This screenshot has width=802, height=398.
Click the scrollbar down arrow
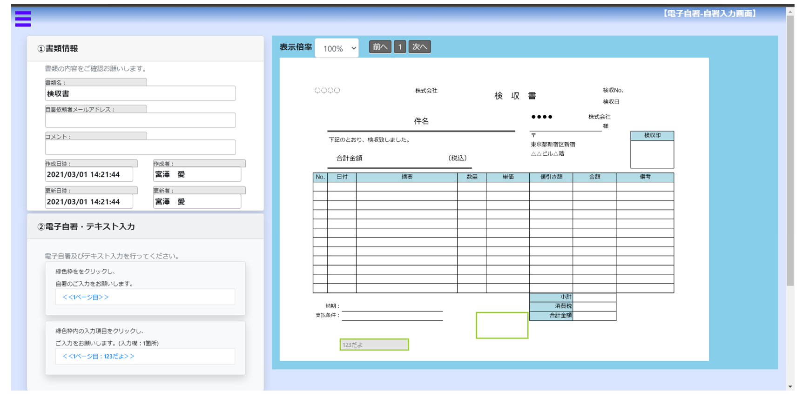[790, 387]
